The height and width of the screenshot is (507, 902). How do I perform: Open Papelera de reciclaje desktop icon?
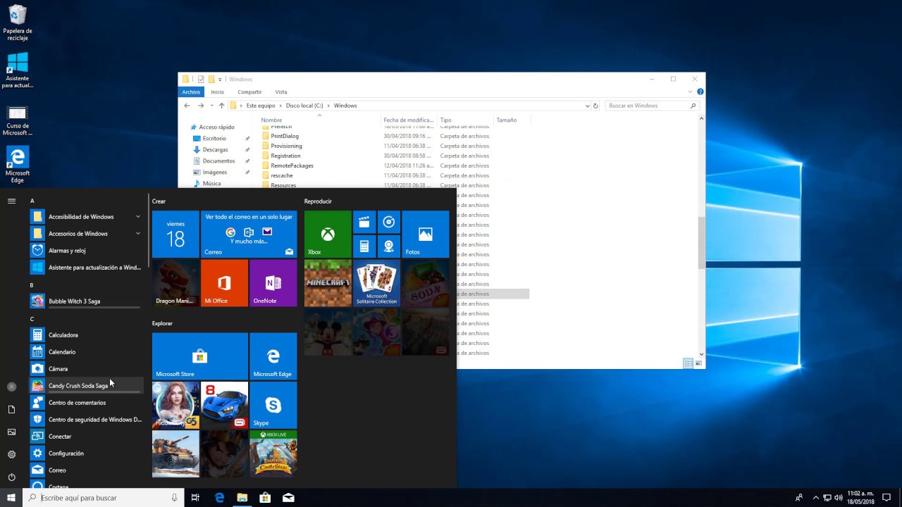[18, 23]
